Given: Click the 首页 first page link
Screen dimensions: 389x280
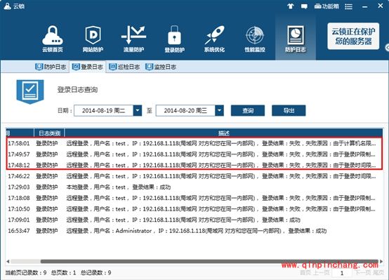Looking at the screenshot, I should tap(305, 273).
